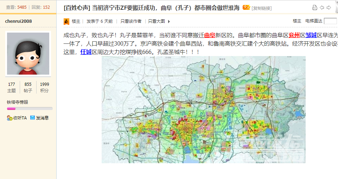Open the chenrui2008 user profile name
Screen dimensions: 338x179
tap(18, 21)
